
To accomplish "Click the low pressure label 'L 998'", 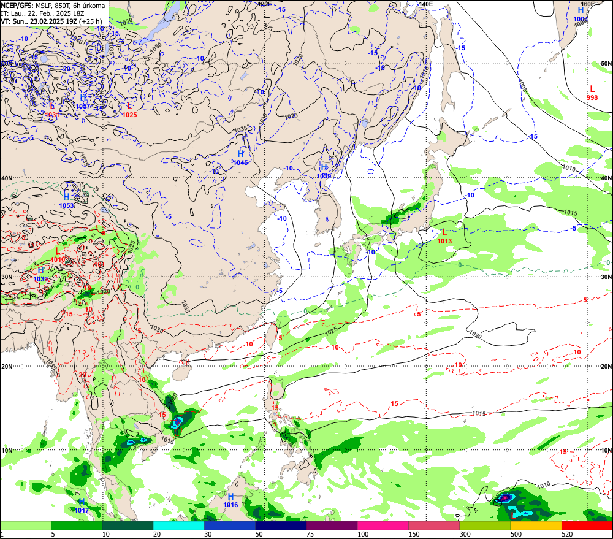I will (x=592, y=93).
